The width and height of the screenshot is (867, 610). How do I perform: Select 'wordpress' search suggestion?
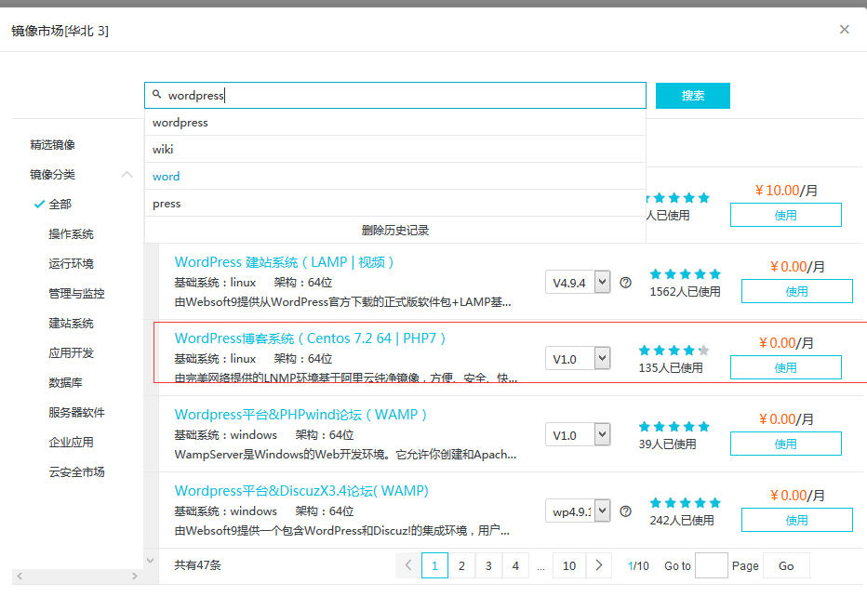point(395,122)
